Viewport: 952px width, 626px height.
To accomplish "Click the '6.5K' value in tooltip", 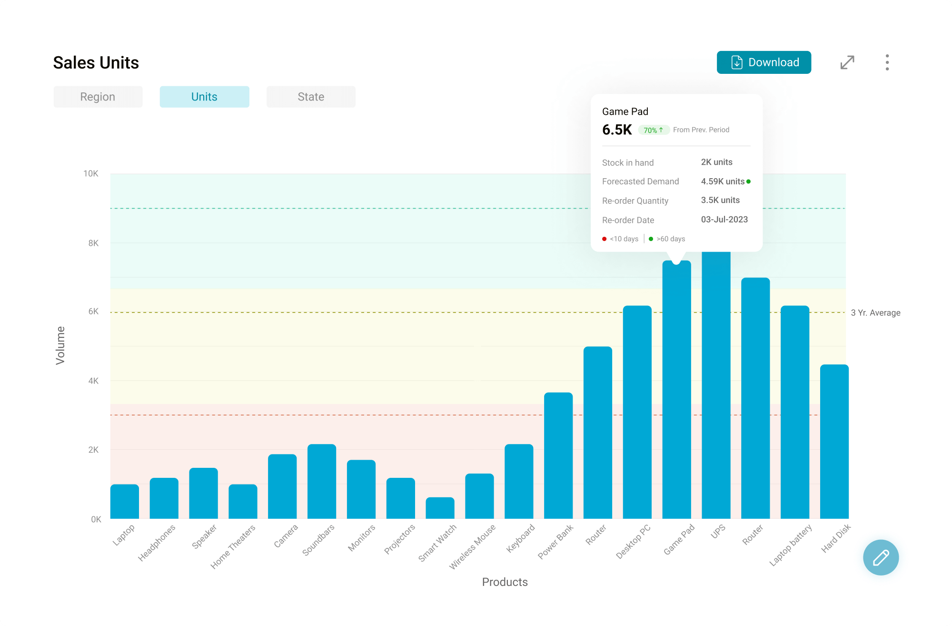I will tap(617, 130).
